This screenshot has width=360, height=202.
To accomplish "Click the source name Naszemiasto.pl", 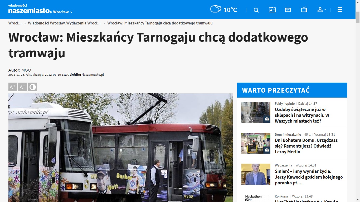I will click(93, 75).
